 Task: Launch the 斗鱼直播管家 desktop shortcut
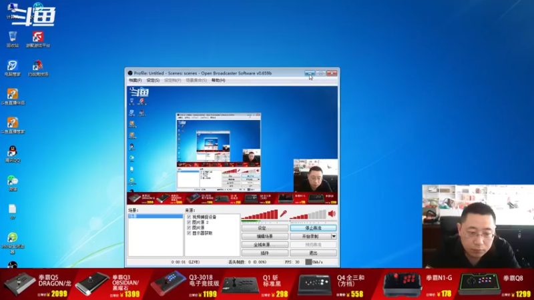point(13,125)
